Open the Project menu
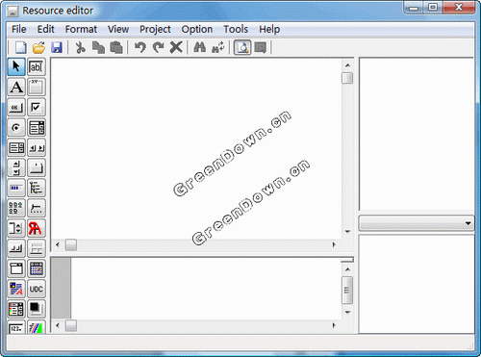Screen dimensions: 481x357 click(155, 29)
